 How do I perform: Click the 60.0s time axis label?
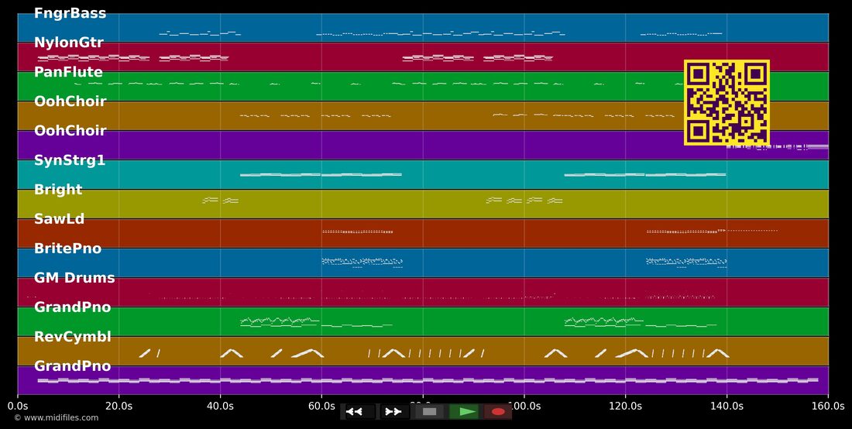(321, 407)
